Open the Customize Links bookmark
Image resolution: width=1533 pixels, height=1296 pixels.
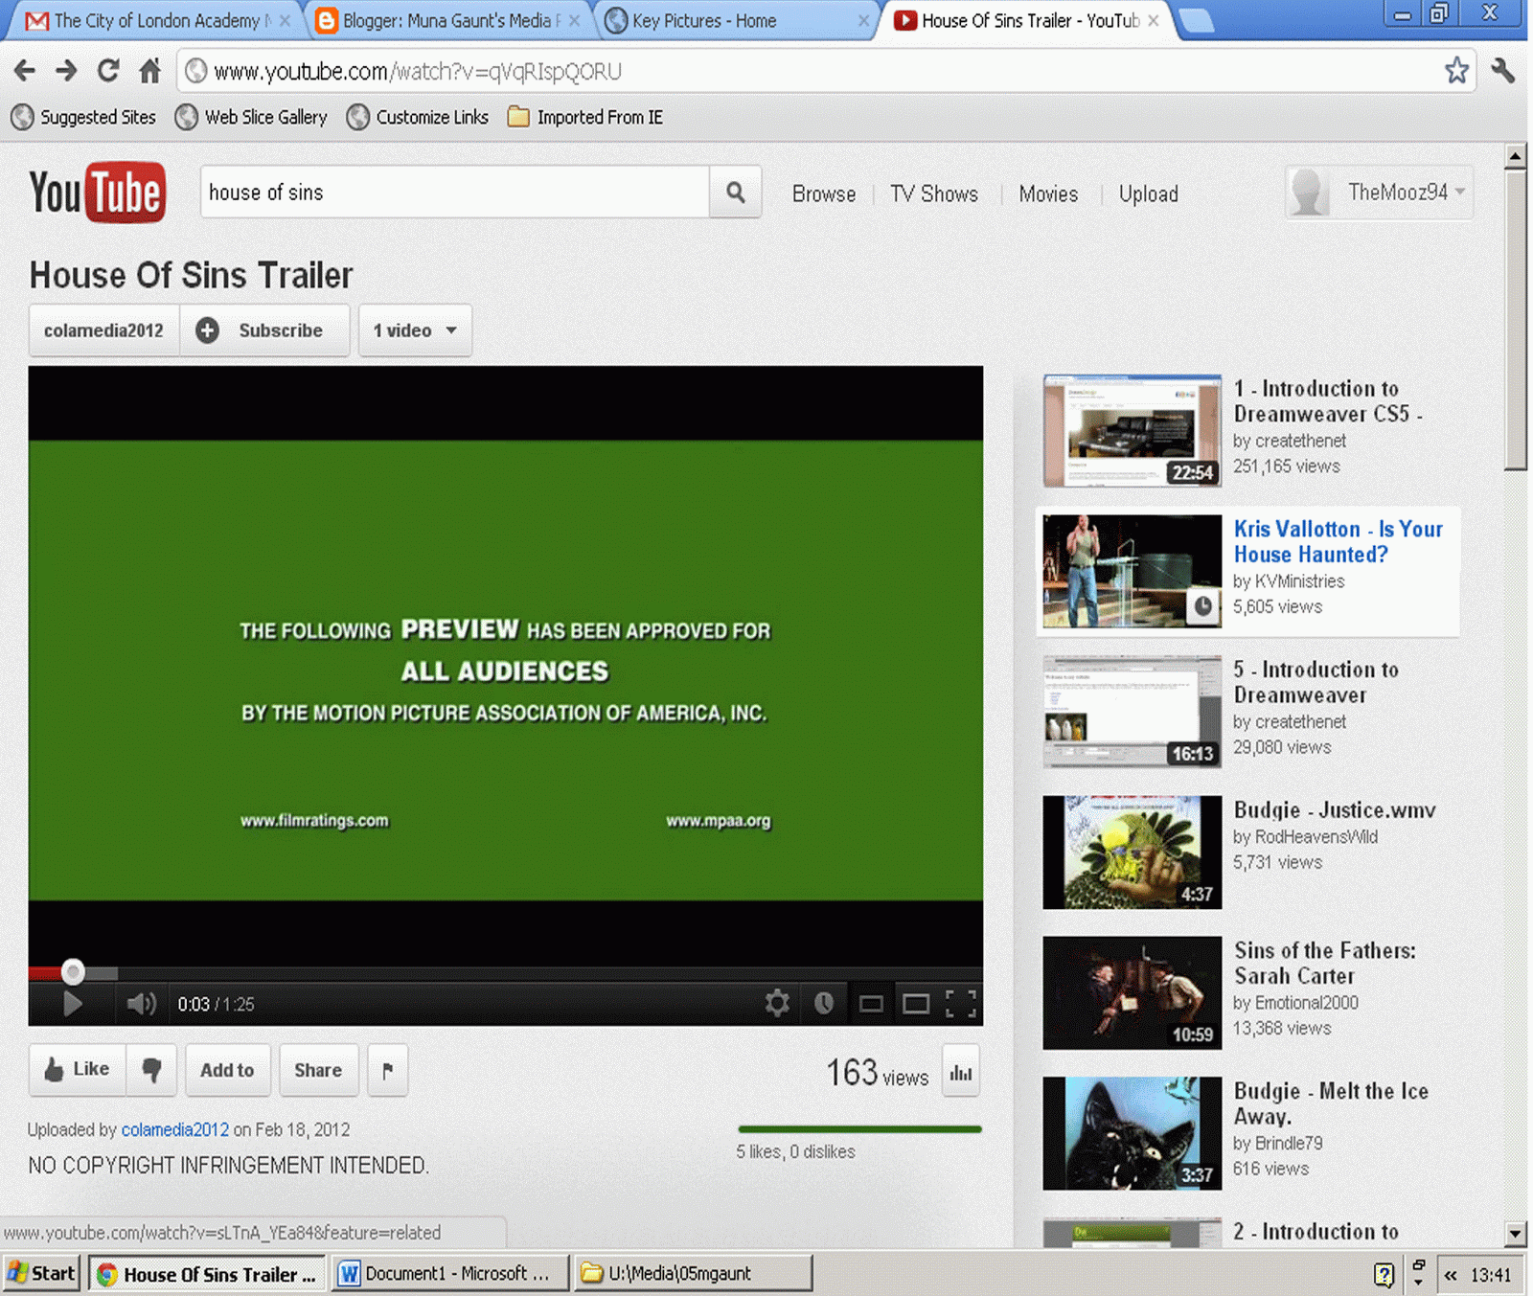[419, 117]
